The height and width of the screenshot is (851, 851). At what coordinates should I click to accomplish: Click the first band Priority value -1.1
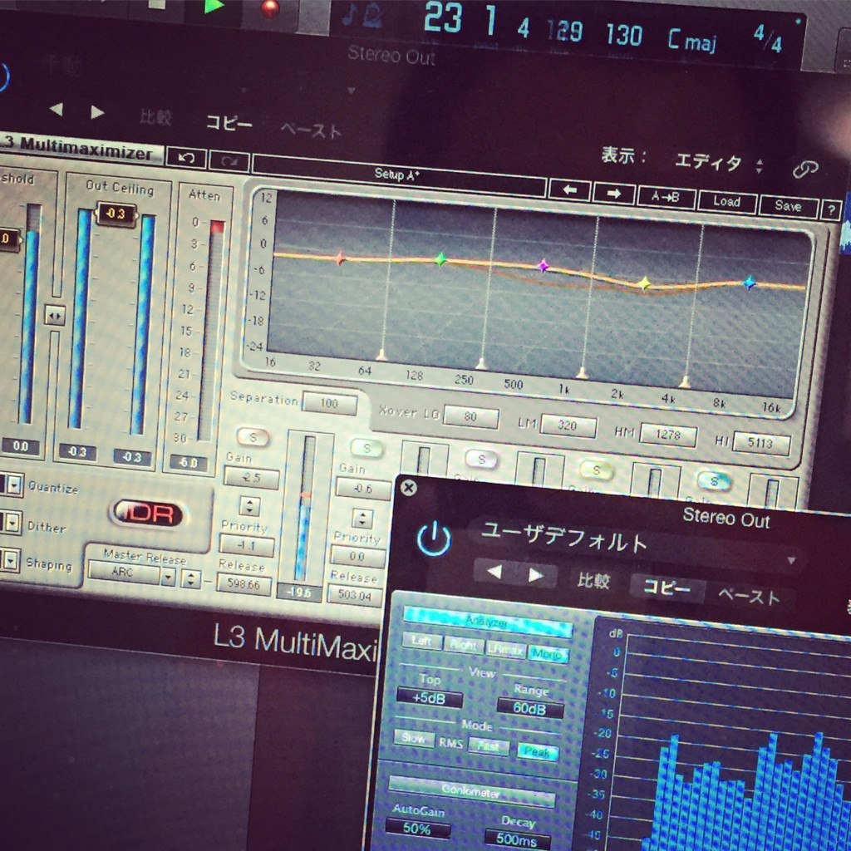pyautogui.click(x=246, y=545)
